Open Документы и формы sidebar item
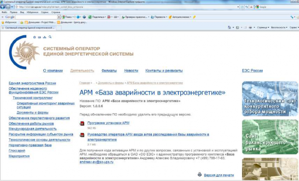 [33, 112]
